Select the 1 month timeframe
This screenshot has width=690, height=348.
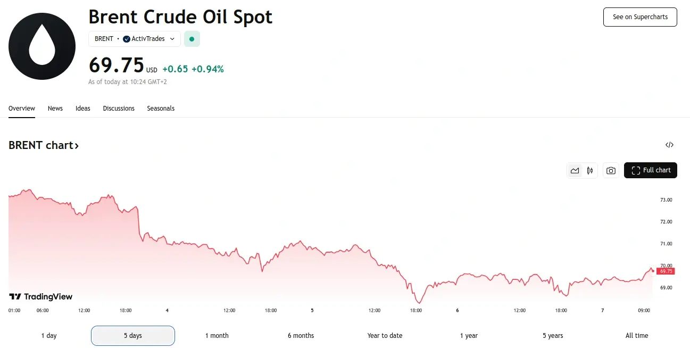[217, 335]
